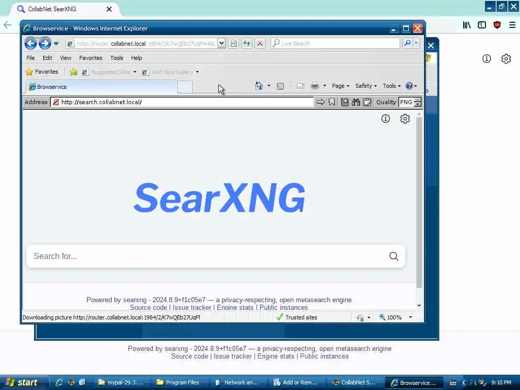The image size is (520, 390).
Task: Open the gear icon on background SearXNG page
Action: coord(506,59)
